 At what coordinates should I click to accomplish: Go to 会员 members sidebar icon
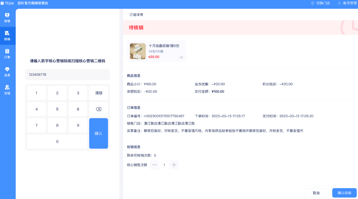coord(7,69)
